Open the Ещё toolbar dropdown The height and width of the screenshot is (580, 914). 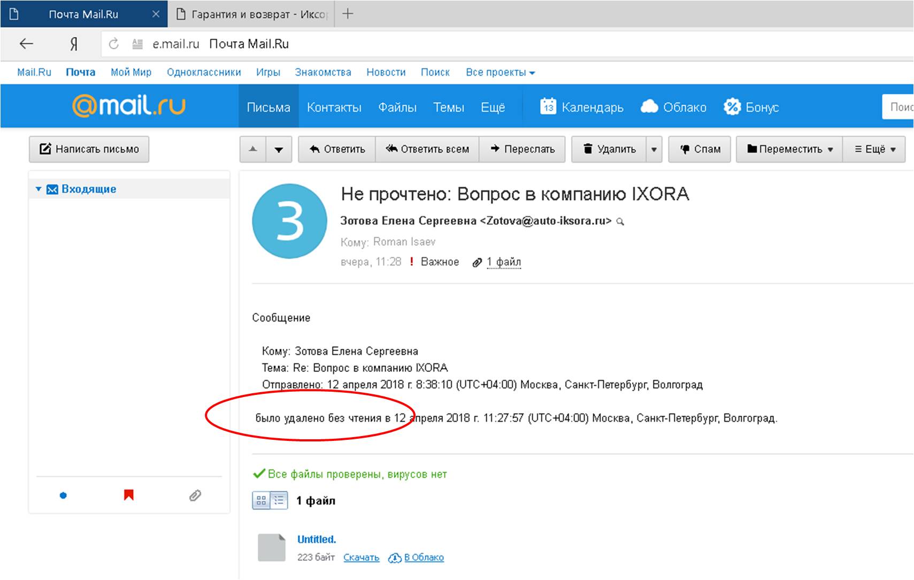pos(874,149)
